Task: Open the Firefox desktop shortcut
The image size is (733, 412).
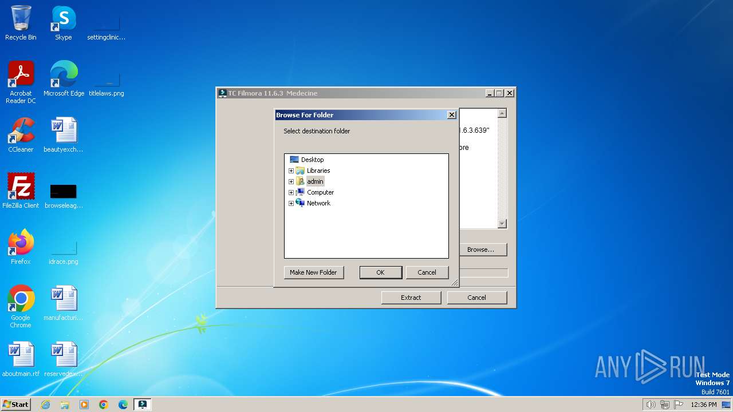Action: (x=21, y=247)
